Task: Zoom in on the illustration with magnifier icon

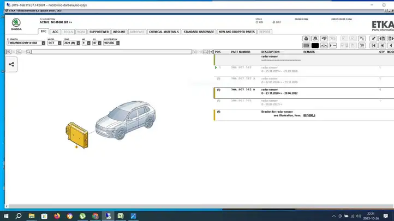Action: click(x=9, y=52)
